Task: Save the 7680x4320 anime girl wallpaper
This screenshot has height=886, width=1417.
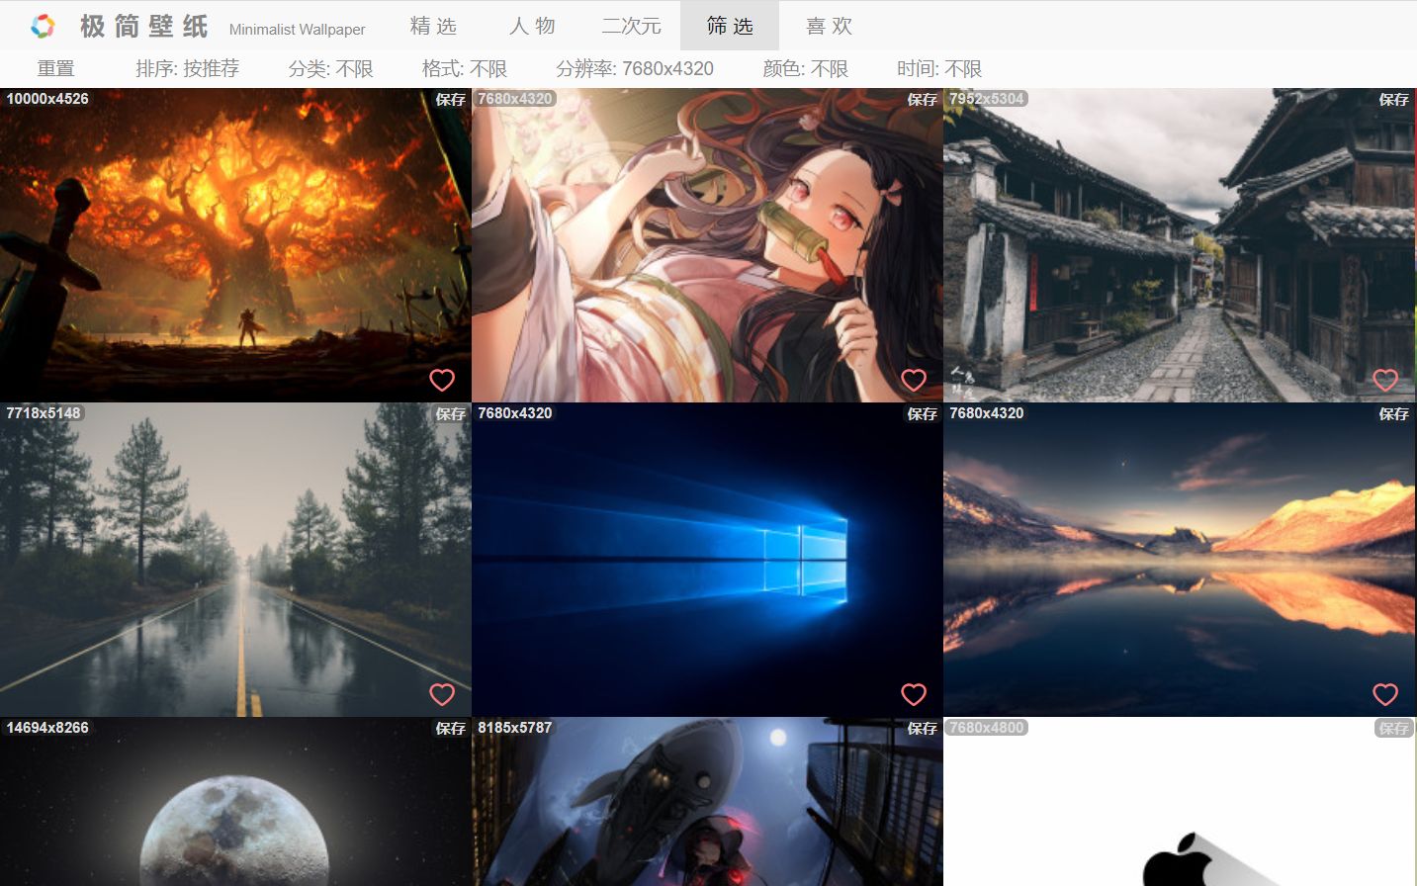Action: point(923,99)
